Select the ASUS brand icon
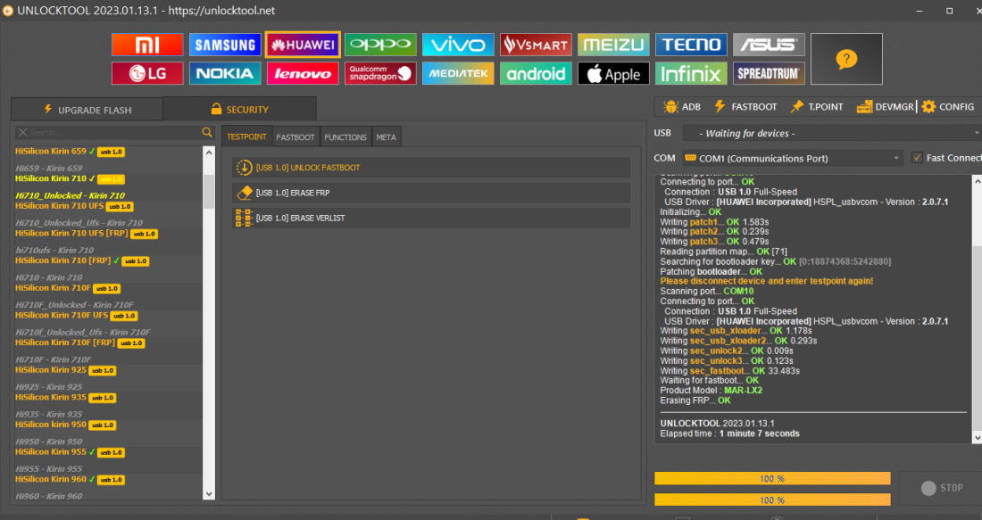This screenshot has height=520, width=982. pos(769,45)
